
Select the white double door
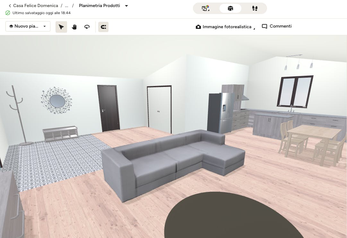[x=159, y=109]
